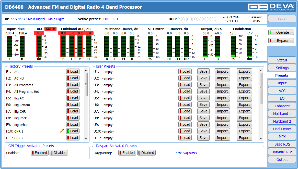
Task: Click User Presets list scroll up arrow
Action: click(x=261, y=70)
